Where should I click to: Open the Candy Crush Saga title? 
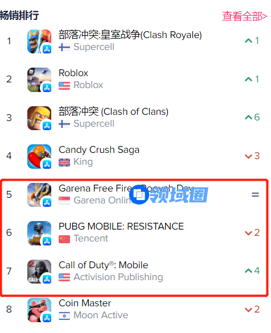click(99, 149)
